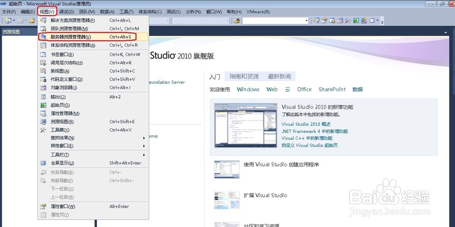Expand the Add New Item dropdown arrow
This screenshot has height=227, width=455.
click(x=25, y=20)
